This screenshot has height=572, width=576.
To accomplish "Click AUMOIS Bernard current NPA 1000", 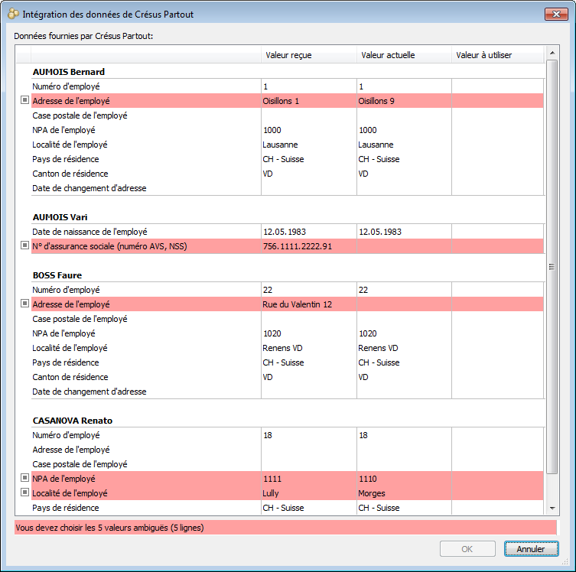I will point(368,130).
